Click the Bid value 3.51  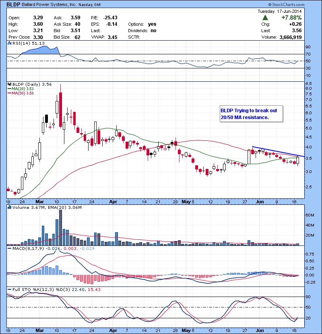(75, 31)
